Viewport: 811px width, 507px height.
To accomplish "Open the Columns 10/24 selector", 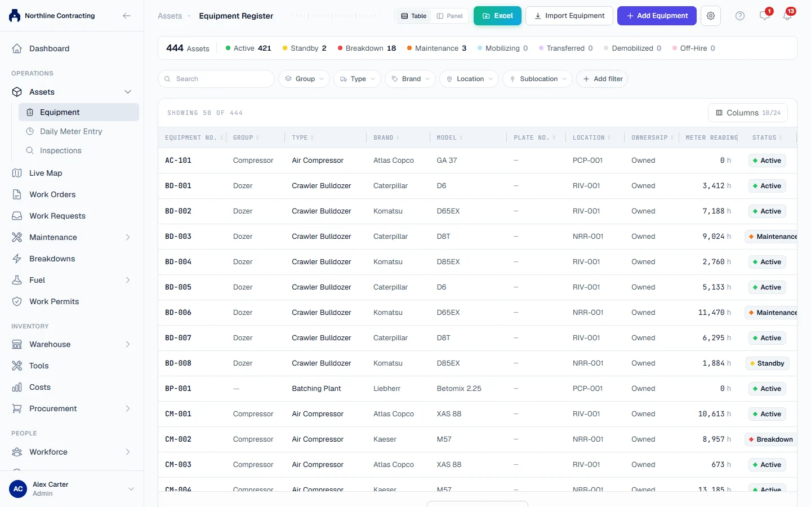I will [748, 113].
